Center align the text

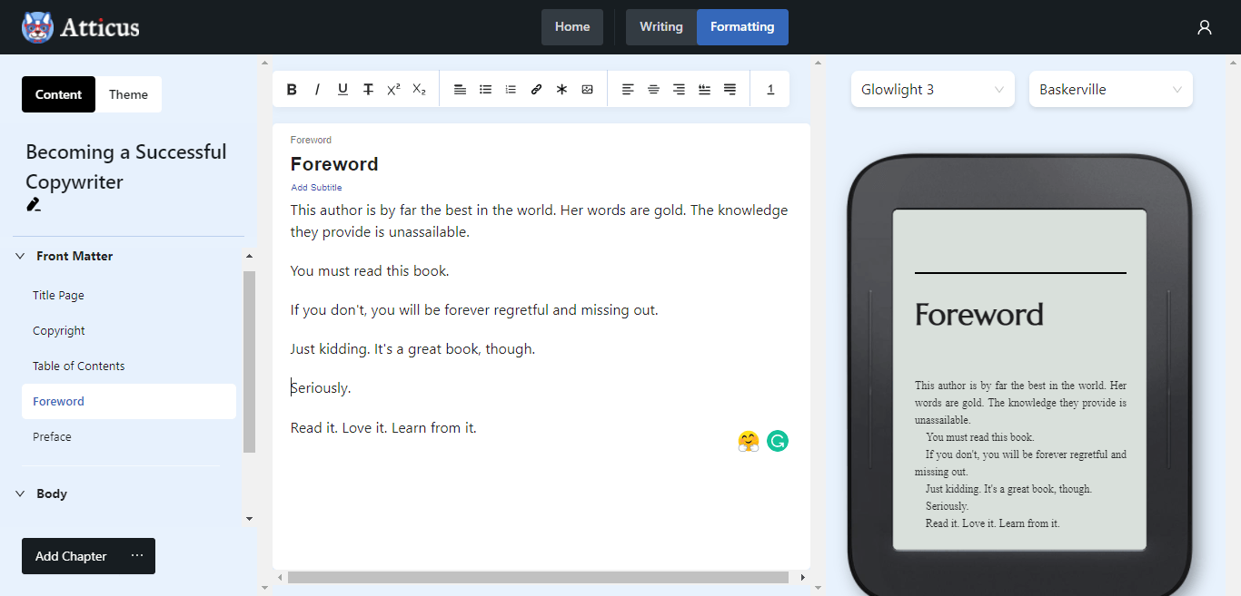point(653,89)
